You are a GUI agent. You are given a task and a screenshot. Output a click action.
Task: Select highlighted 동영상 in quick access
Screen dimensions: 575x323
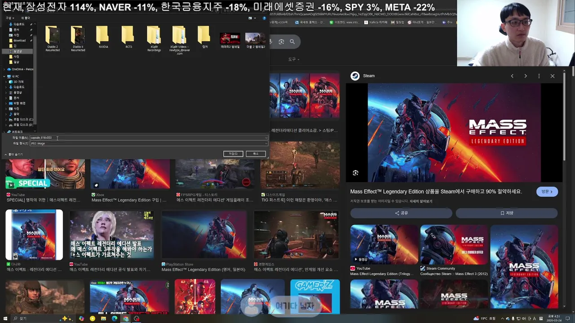coord(17,51)
